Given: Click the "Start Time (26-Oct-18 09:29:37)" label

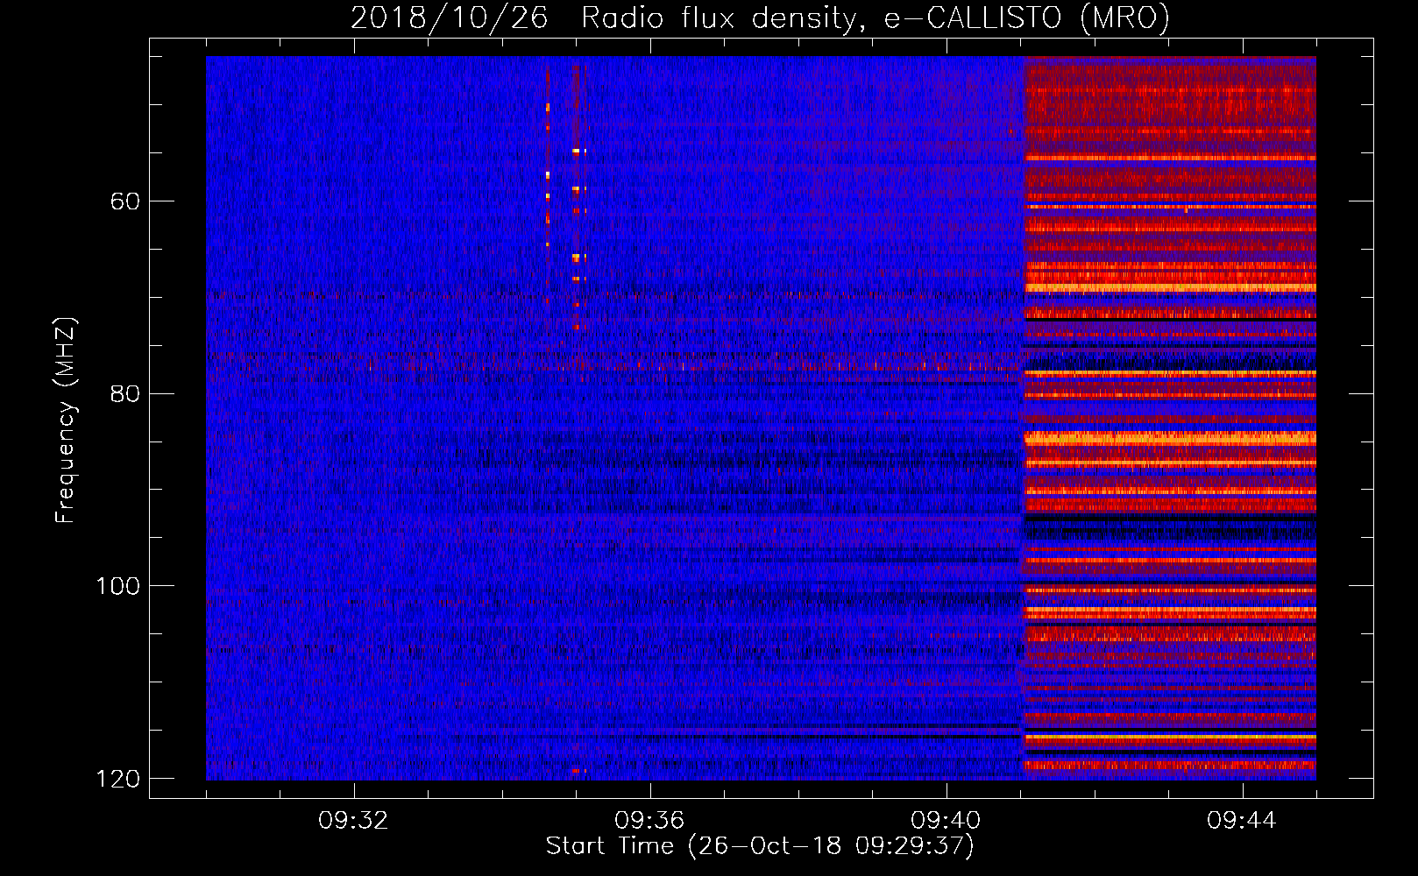Looking at the screenshot, I should point(760,846).
